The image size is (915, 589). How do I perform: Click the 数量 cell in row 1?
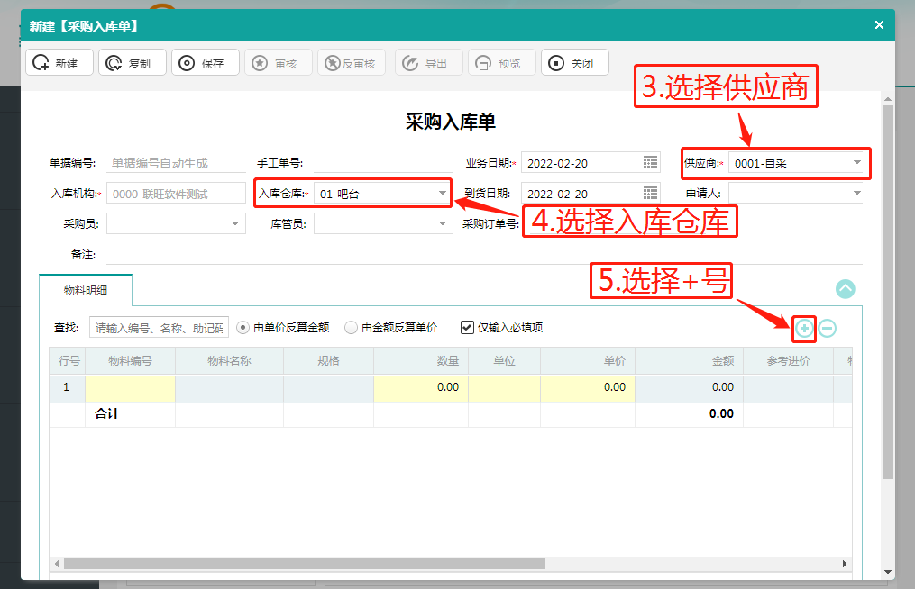click(x=421, y=388)
